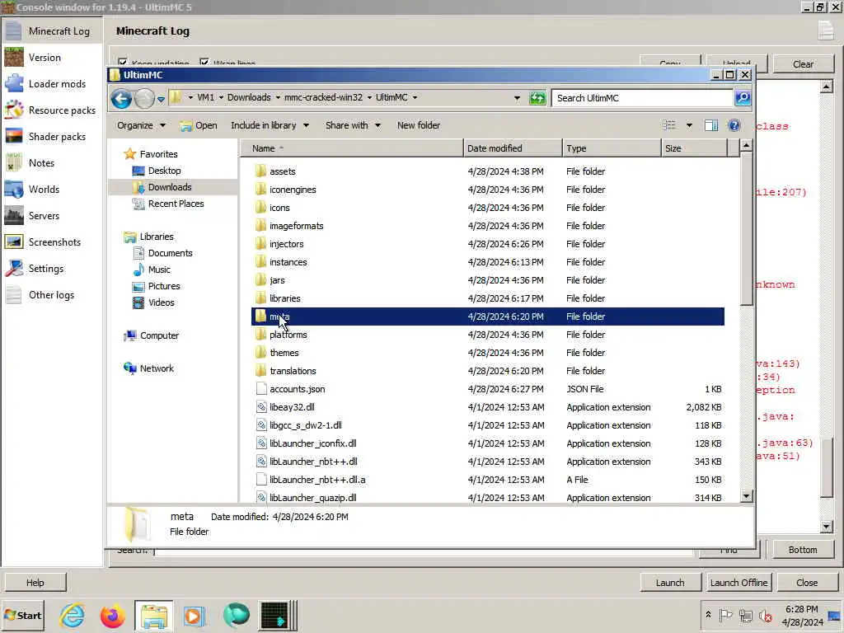Toggle Keep updating checkbox
The width and height of the screenshot is (844, 633).
coord(123,63)
